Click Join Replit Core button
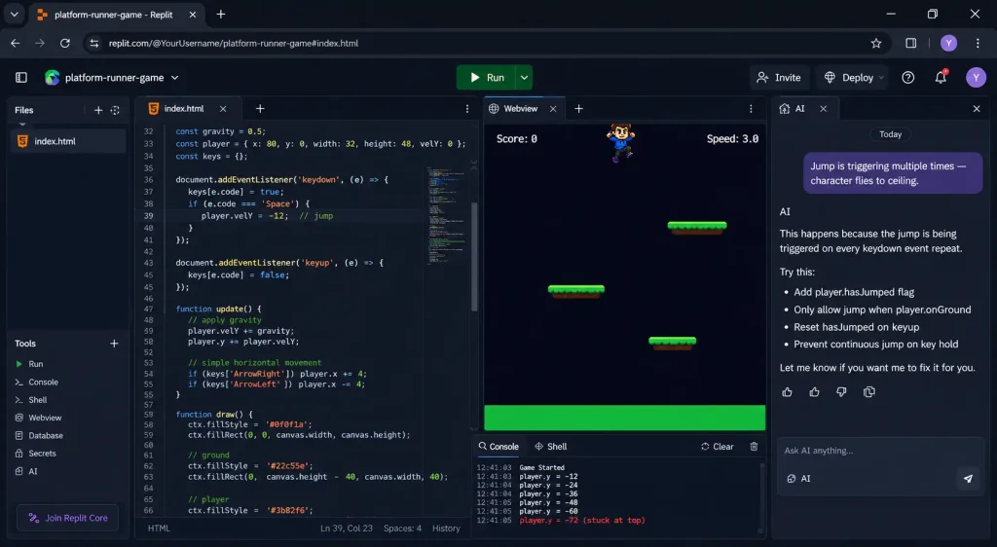The height and width of the screenshot is (547, 997). tap(67, 518)
